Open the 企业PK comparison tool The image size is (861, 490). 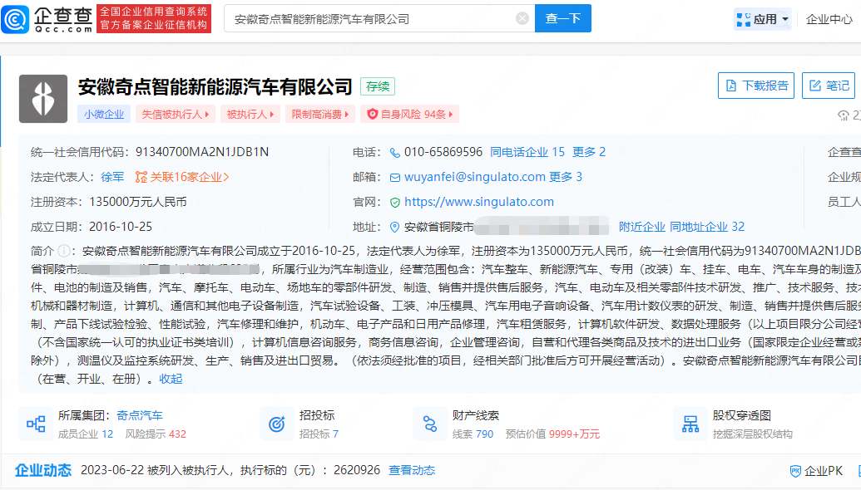[x=816, y=471]
